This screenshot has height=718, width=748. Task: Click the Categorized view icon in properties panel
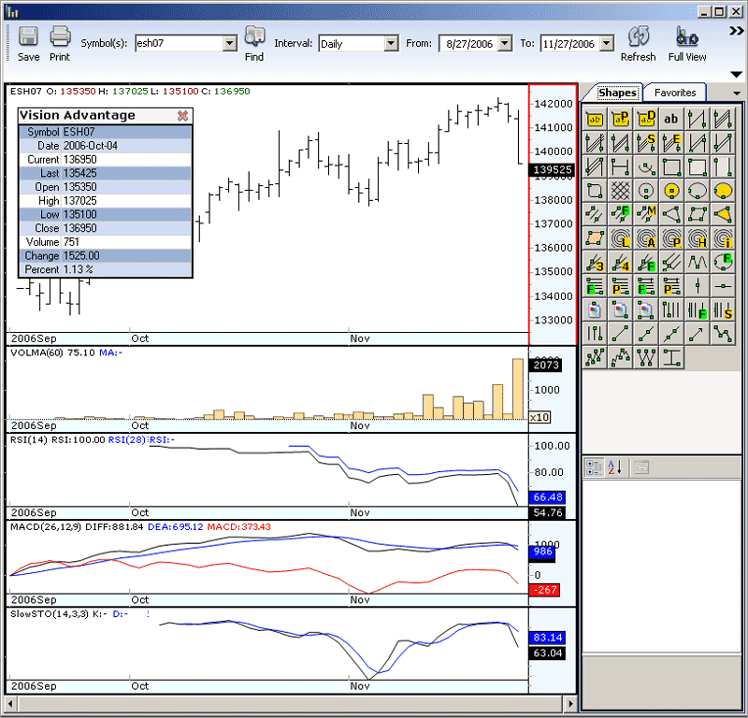[595, 467]
